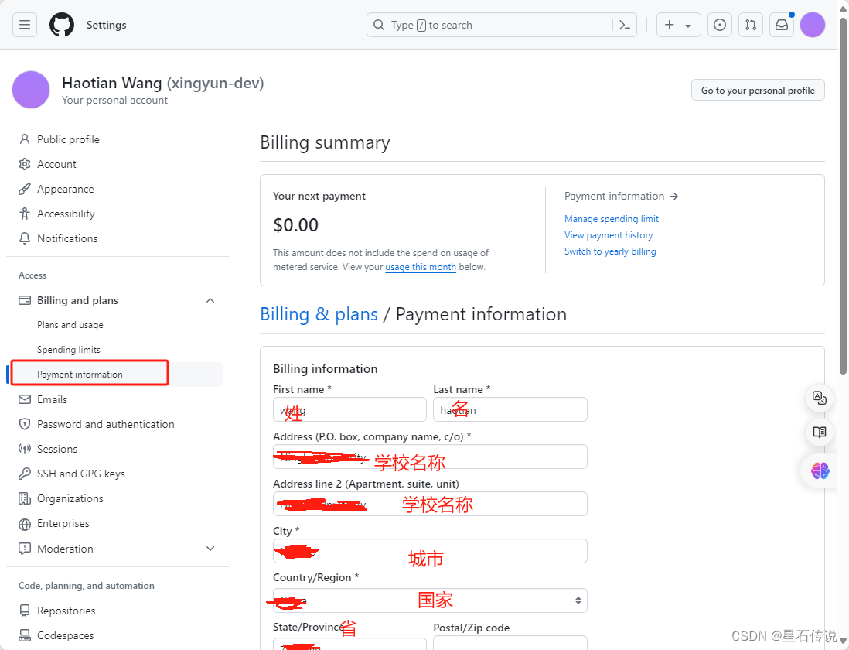Screen dimensions: 849x650
Task: Open the notifications inbox icon
Action: coord(781,25)
